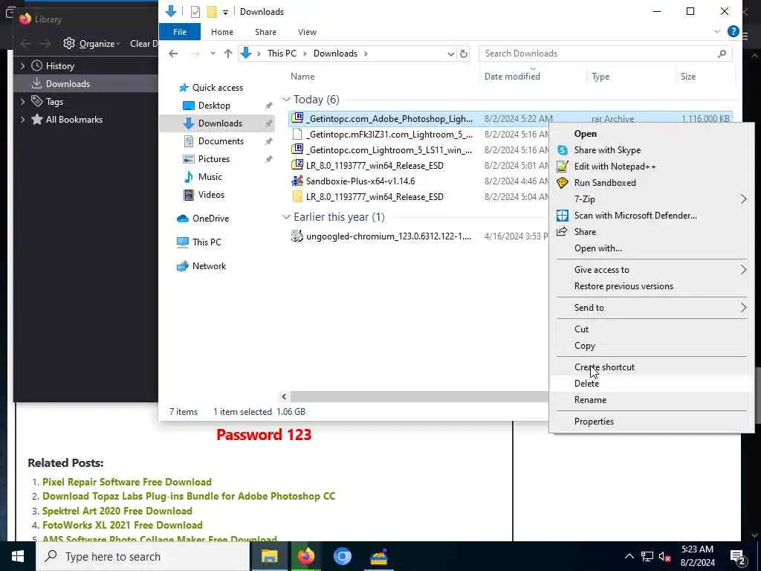
Task: Select OneDrive in the navigation pane
Action: click(x=210, y=219)
